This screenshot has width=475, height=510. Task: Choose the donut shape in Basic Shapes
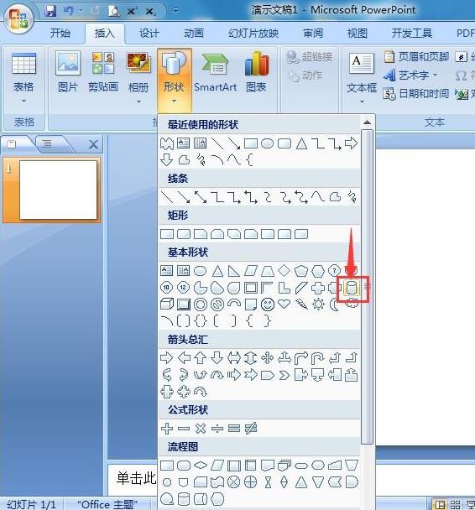(x=201, y=304)
